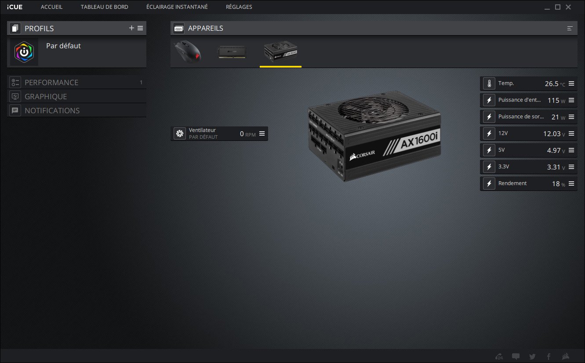Click the 3.3V lightning icon
This screenshot has height=363, width=585.
pyautogui.click(x=489, y=167)
